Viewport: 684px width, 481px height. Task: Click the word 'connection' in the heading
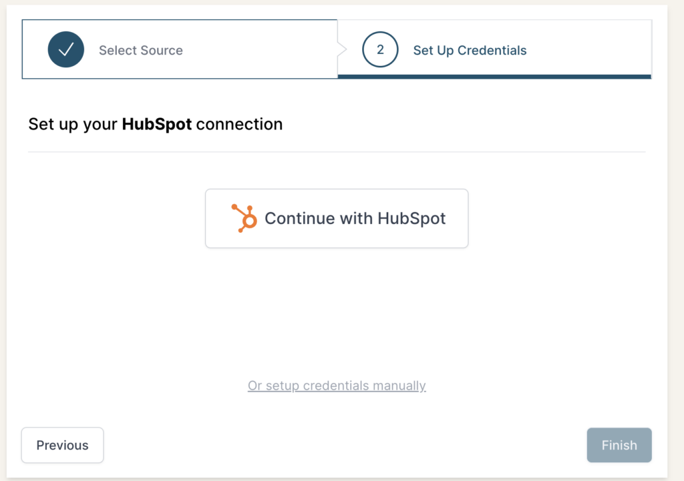pyautogui.click(x=239, y=124)
